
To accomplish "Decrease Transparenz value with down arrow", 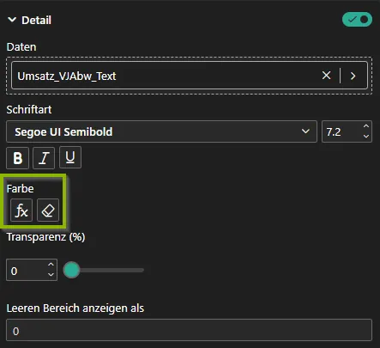I will tap(51, 275).
